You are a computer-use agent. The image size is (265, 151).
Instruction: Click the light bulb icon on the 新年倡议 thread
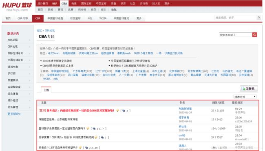pyautogui.click(x=117, y=111)
